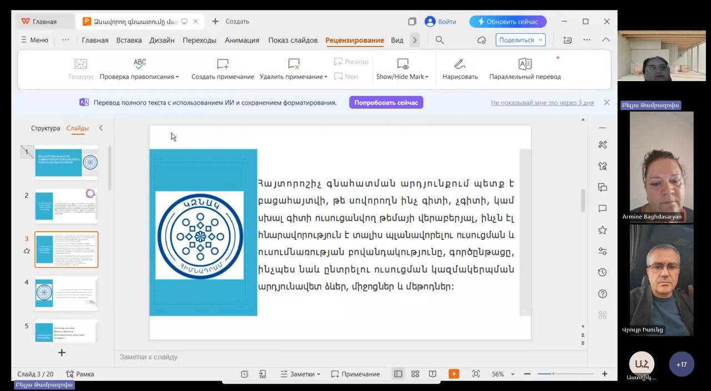Open reading view book icon
Image resolution: width=711 pixels, height=391 pixels.
click(x=432, y=374)
